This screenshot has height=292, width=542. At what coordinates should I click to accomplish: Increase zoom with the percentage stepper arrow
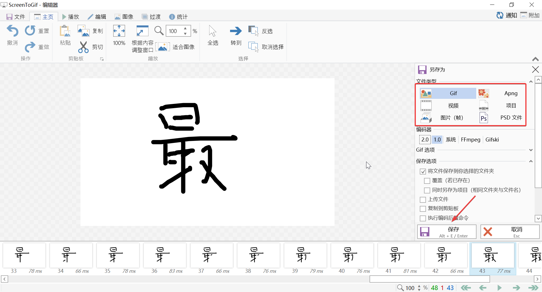pyautogui.click(x=185, y=29)
